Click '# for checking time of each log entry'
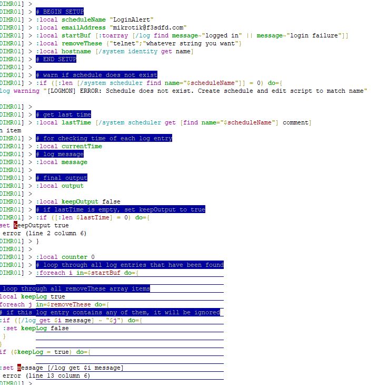 tap(104, 138)
